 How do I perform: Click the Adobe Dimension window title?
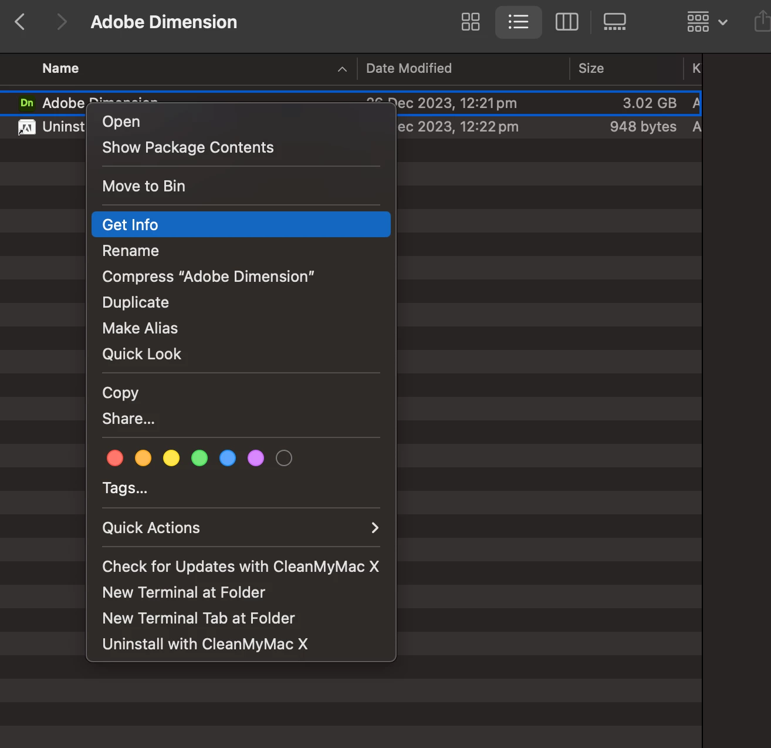pos(164,22)
